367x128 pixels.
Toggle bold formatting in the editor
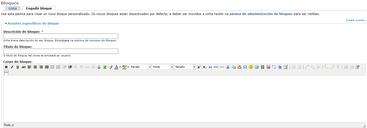coord(6,67)
